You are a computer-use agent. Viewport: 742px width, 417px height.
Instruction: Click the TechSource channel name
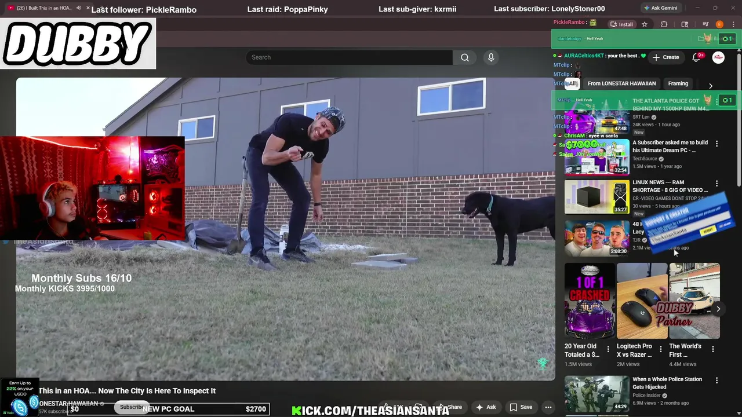[645, 159]
